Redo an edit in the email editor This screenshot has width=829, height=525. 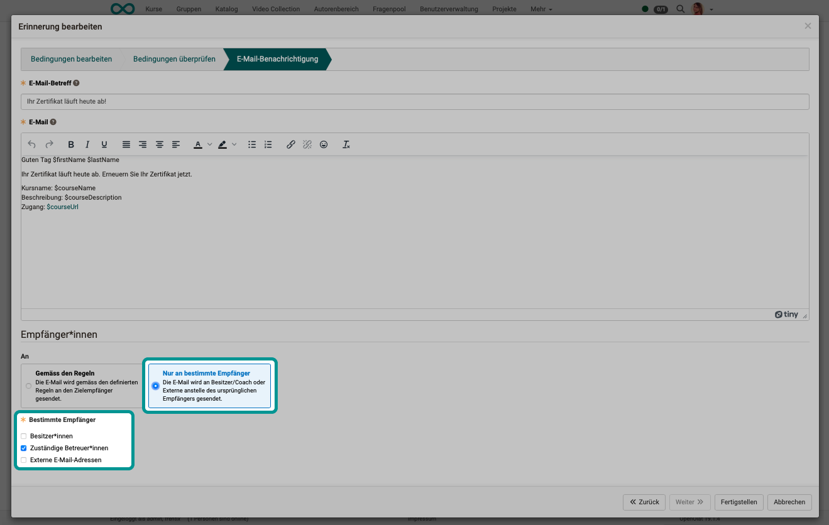click(49, 144)
